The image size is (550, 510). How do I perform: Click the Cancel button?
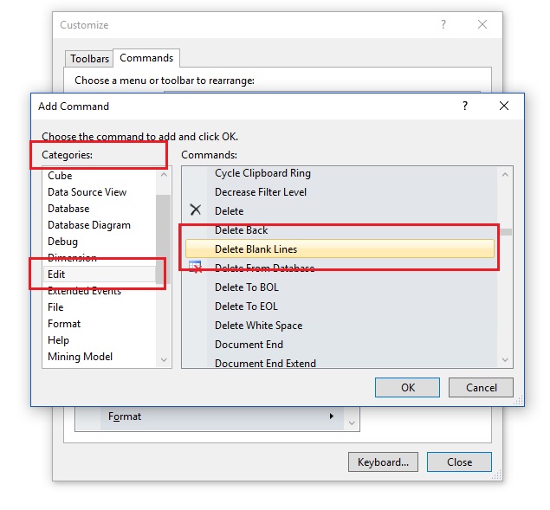[x=481, y=387]
